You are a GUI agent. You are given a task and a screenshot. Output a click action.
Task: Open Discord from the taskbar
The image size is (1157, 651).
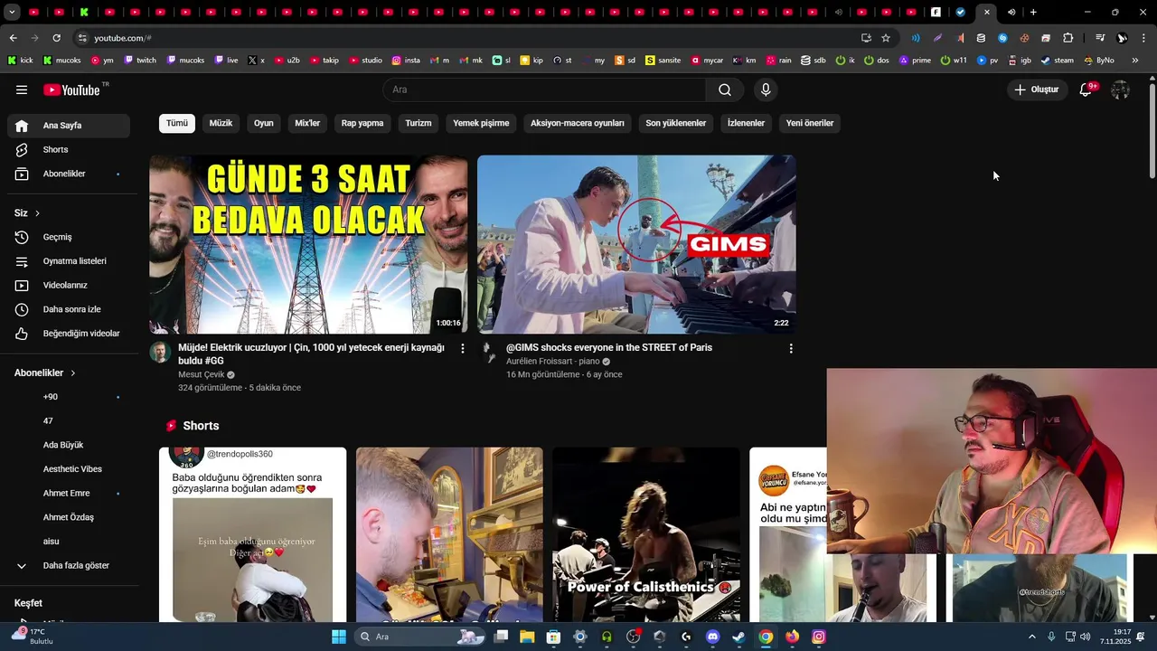coord(712,637)
